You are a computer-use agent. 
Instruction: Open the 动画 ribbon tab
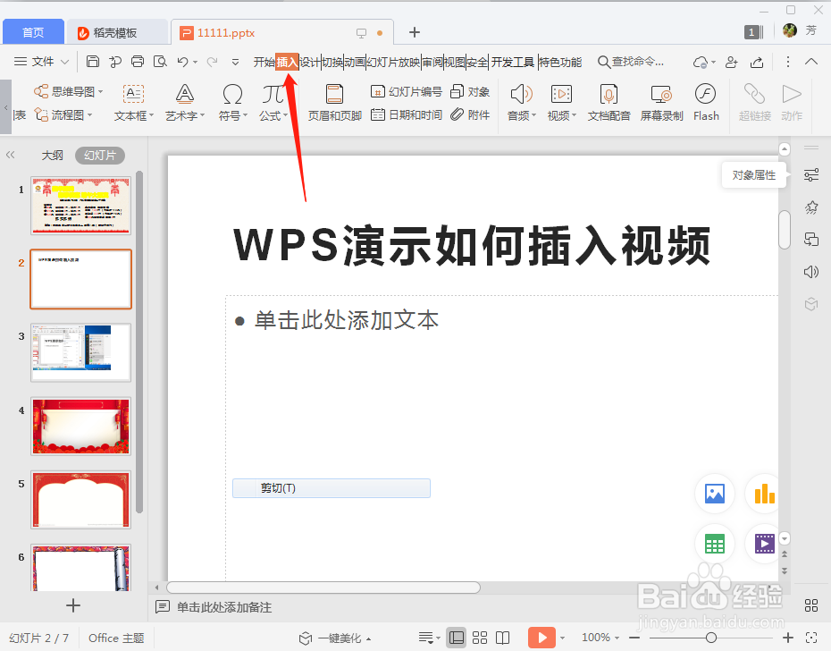pyautogui.click(x=355, y=62)
